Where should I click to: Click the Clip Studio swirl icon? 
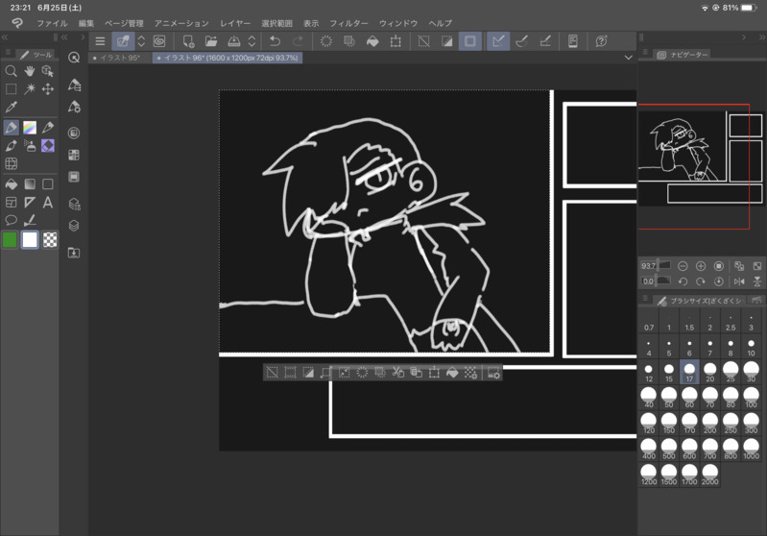[159, 41]
